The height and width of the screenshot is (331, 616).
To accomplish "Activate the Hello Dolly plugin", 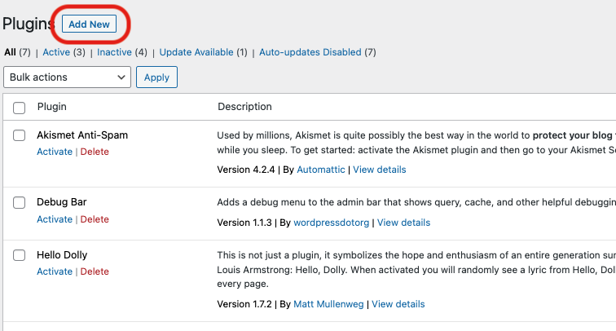I will pos(55,271).
